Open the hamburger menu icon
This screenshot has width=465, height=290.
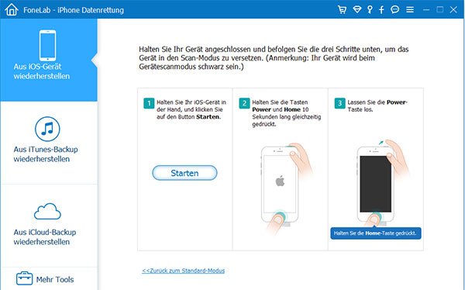point(410,10)
